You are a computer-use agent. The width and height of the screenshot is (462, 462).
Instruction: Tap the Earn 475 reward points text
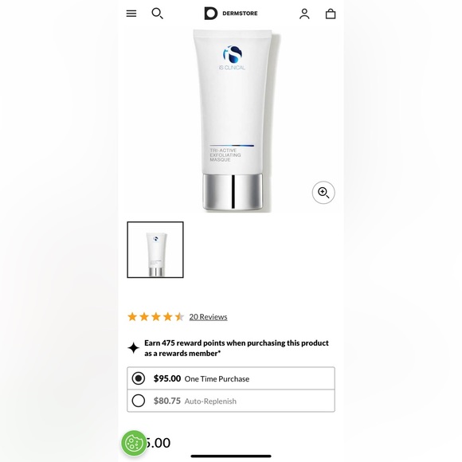[x=237, y=348]
